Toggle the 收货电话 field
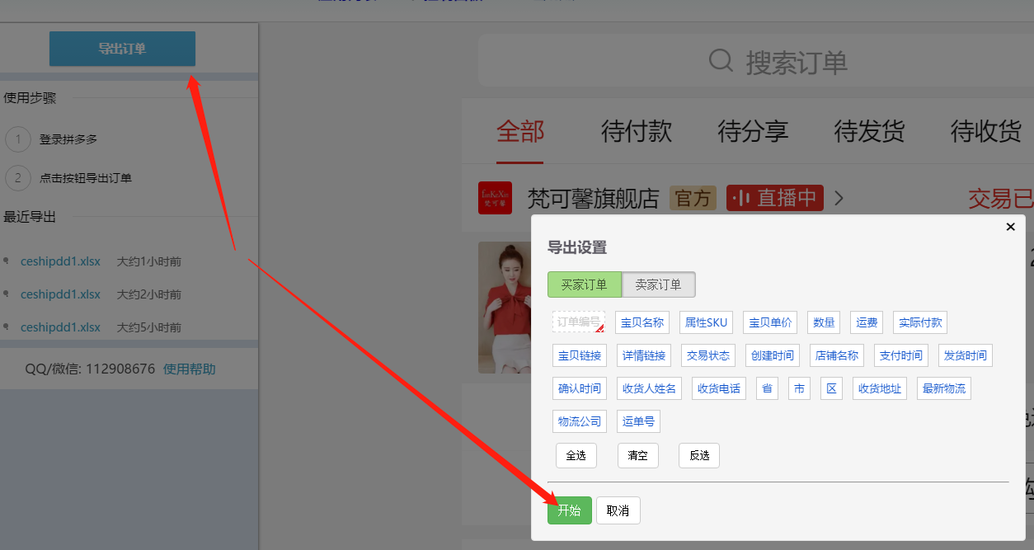 (x=719, y=388)
